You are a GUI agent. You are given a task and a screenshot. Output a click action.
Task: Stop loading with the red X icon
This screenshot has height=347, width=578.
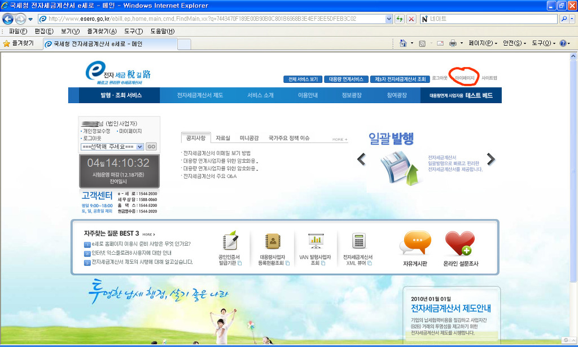click(411, 19)
